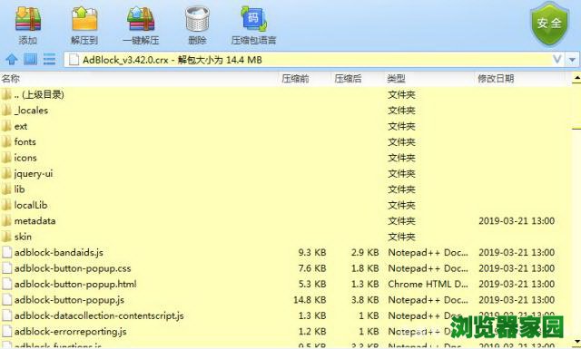Select the jquery-ui folder
Viewport: 581px width, 349px height.
(x=285, y=173)
